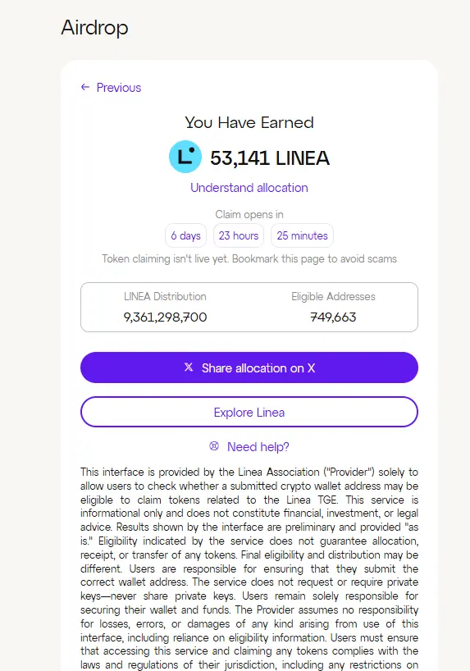Open the Need help? link
This screenshot has width=470, height=671.
pyautogui.click(x=258, y=447)
